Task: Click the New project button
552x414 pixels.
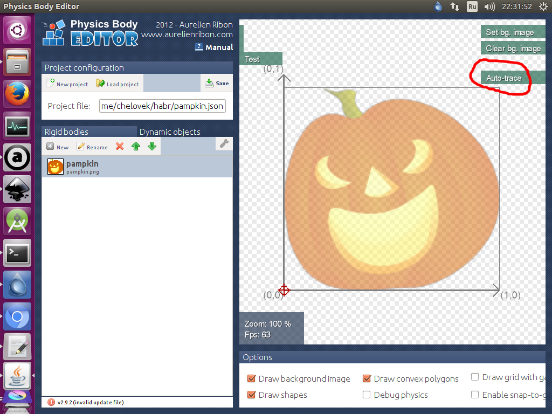Action: click(x=67, y=84)
